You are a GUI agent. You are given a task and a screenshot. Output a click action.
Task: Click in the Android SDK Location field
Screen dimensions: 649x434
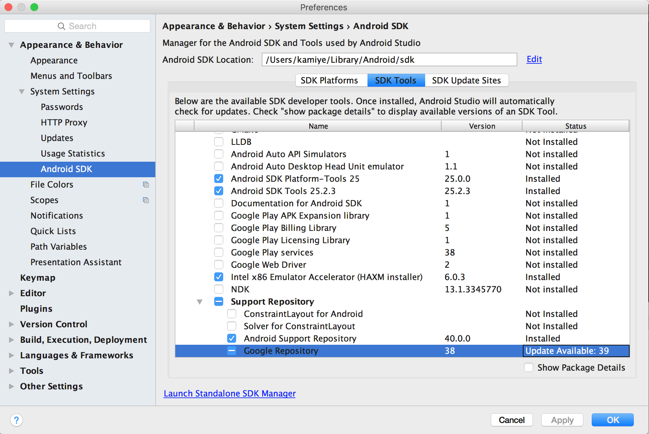389,60
